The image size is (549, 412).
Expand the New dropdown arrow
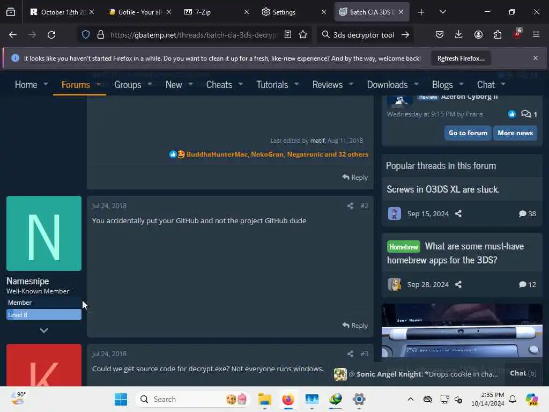point(191,84)
